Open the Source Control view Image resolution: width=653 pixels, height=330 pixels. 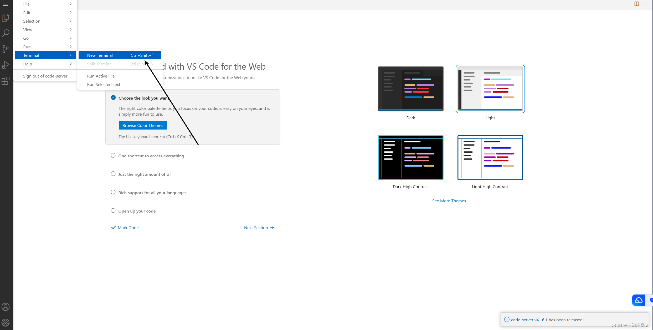pos(6,49)
